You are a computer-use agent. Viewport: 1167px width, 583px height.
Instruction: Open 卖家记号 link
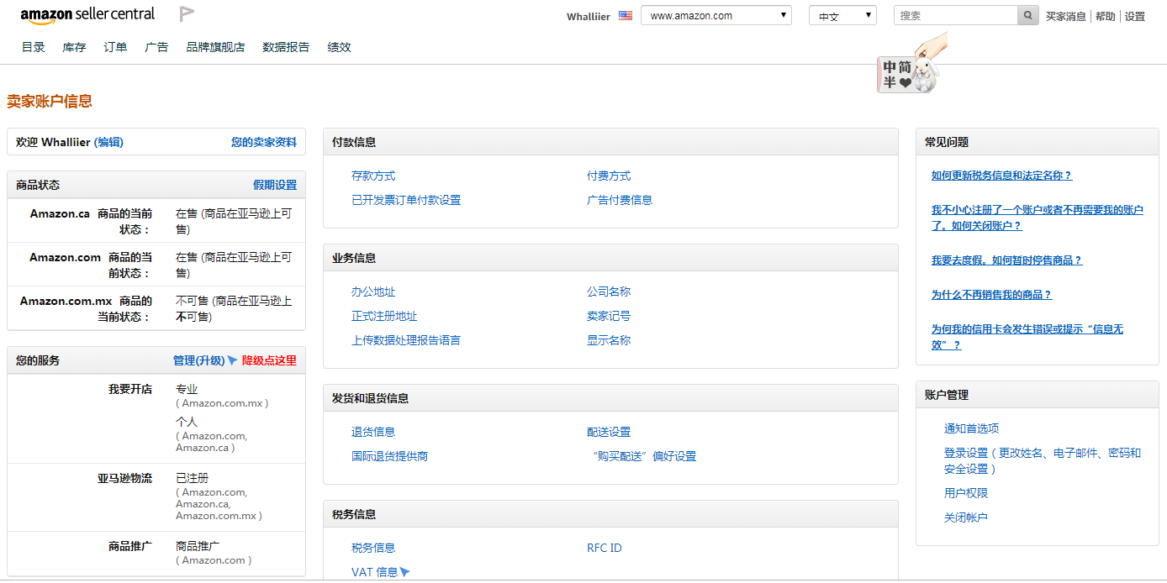[609, 316]
